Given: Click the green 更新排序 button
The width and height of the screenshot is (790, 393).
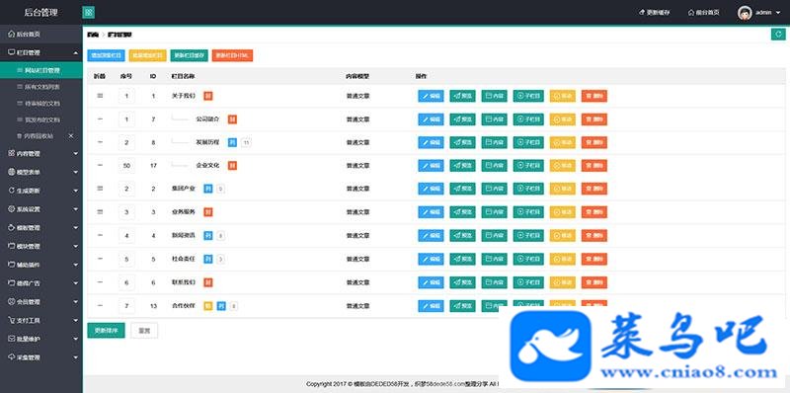Looking at the screenshot, I should click(x=106, y=331).
